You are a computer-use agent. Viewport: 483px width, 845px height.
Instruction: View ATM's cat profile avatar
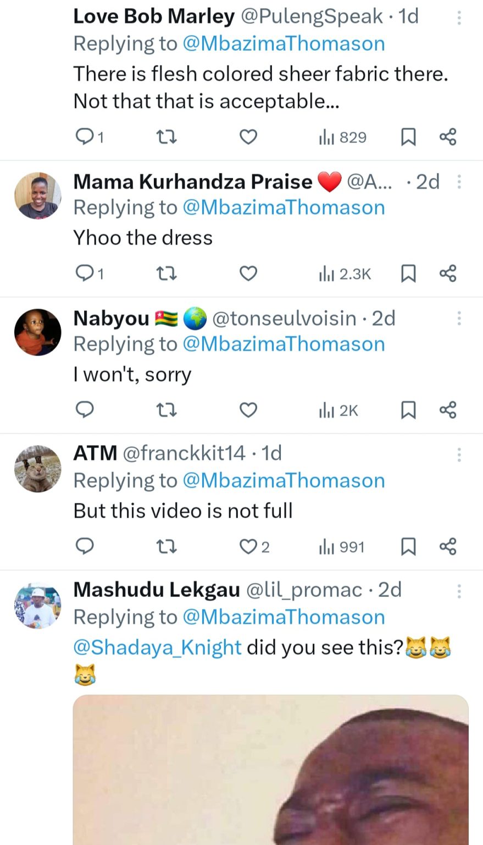[37, 469]
